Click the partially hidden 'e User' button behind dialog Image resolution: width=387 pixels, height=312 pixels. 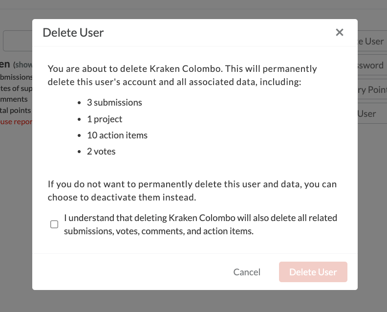[371, 41]
